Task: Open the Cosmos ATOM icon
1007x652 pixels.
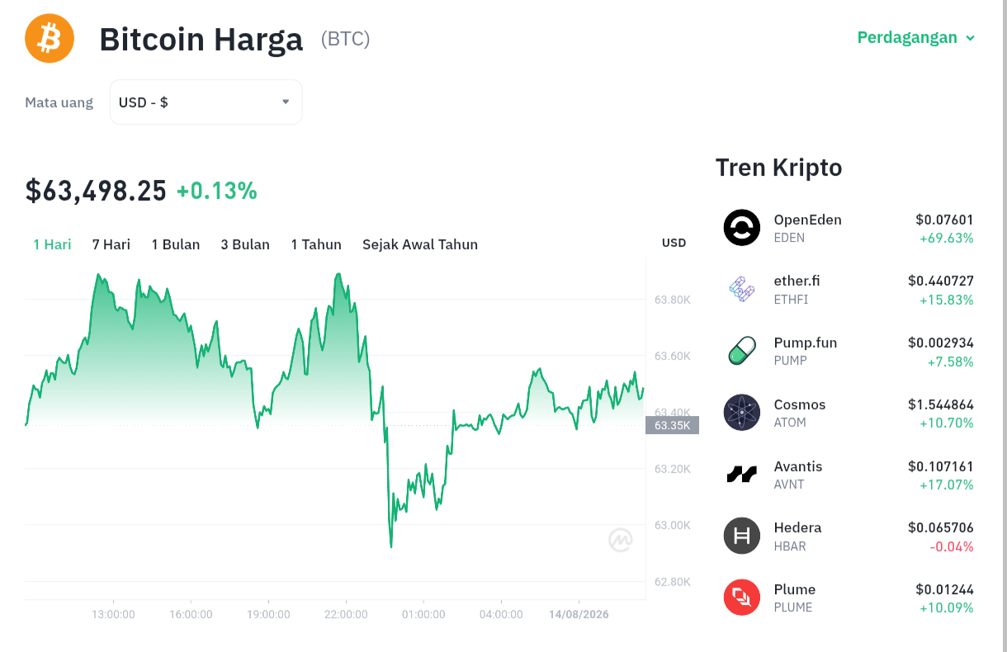Action: click(741, 413)
